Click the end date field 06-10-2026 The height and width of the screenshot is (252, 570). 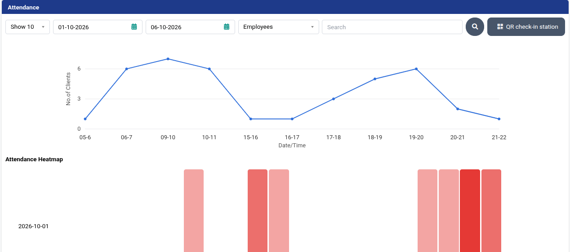click(190, 27)
